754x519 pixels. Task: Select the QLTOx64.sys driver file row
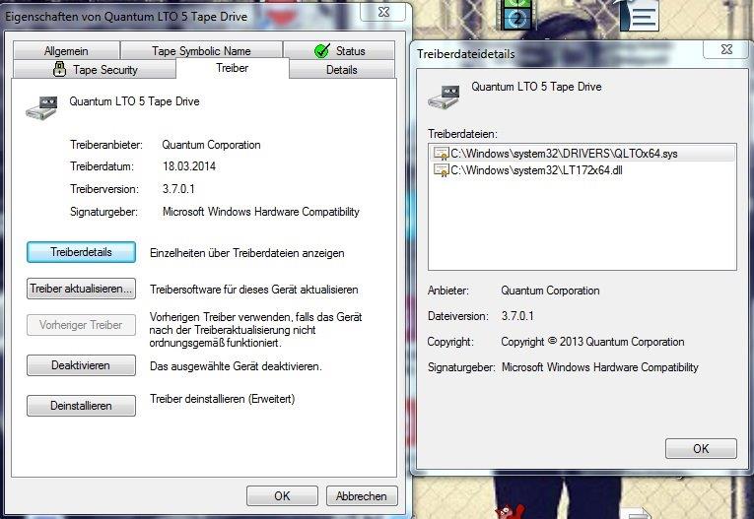pyautogui.click(x=582, y=154)
